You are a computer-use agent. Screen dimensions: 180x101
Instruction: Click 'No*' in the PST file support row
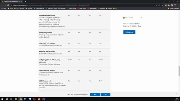[x=100, y=81]
